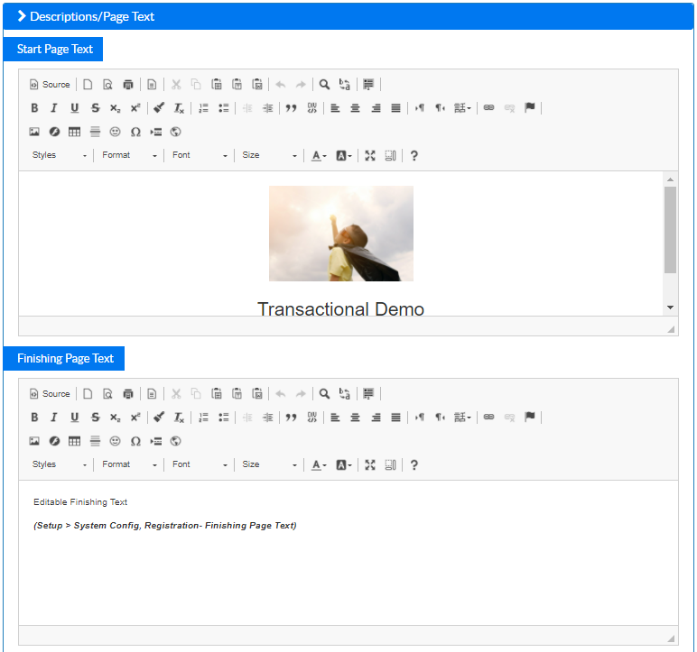697x652 pixels.
Task: Insert special character omega in Start Page editor
Action: click(x=135, y=132)
